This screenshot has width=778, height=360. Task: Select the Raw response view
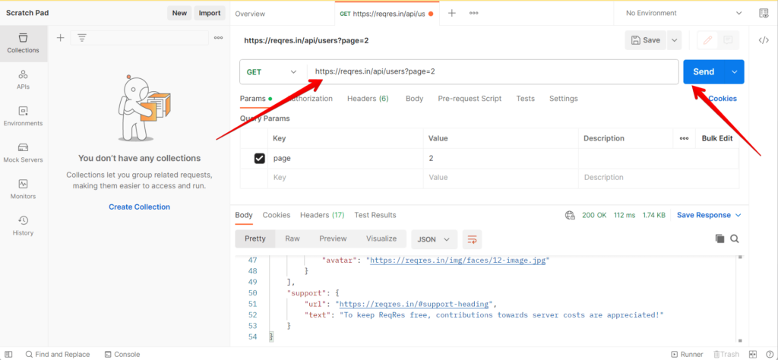(x=293, y=238)
